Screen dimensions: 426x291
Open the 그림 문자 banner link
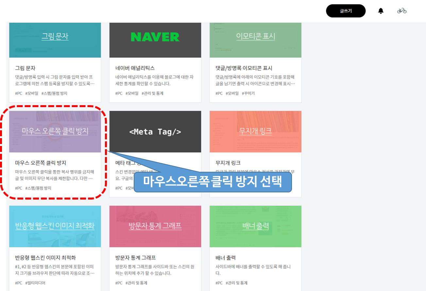click(55, 36)
